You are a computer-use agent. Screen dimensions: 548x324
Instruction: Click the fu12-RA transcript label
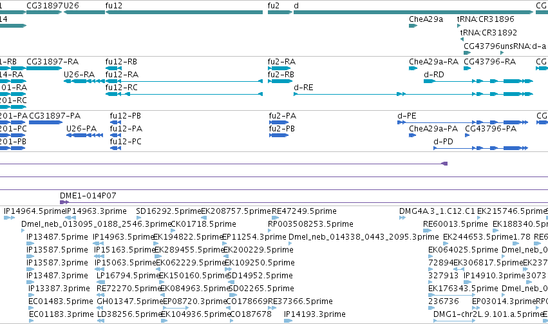(x=122, y=75)
